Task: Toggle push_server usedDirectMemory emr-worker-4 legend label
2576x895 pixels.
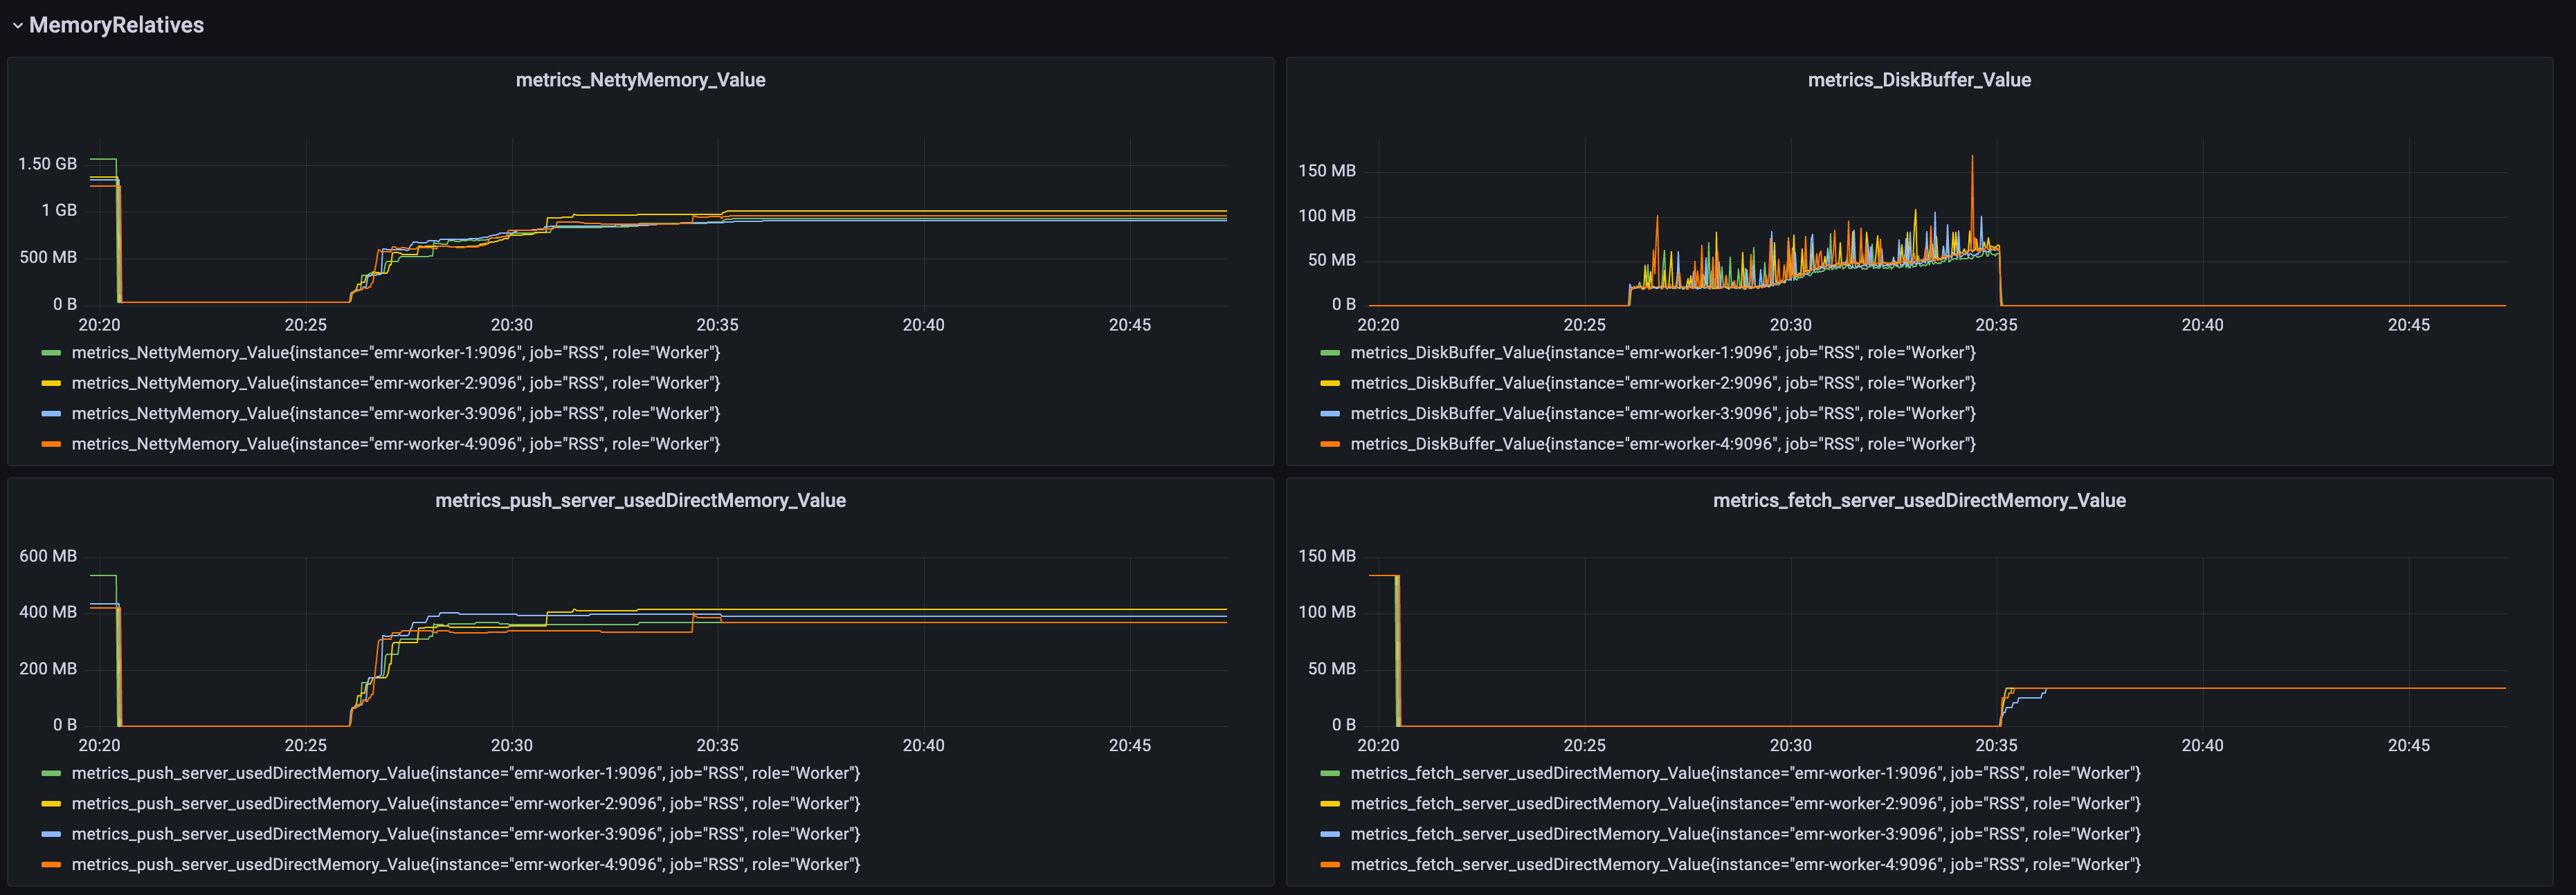Action: tap(466, 864)
